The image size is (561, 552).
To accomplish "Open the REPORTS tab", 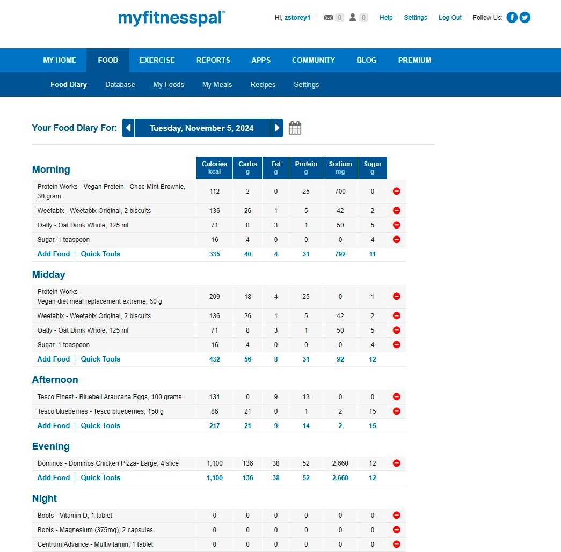I will pos(213,60).
